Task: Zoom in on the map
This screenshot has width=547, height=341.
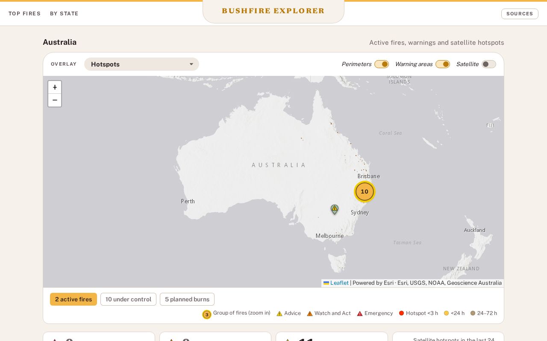Action: click(55, 87)
